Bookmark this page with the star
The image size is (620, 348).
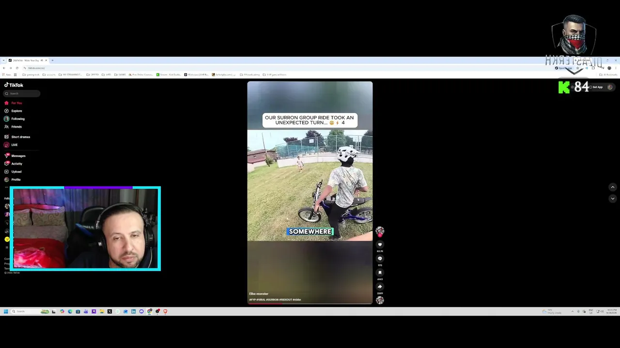tap(577, 68)
